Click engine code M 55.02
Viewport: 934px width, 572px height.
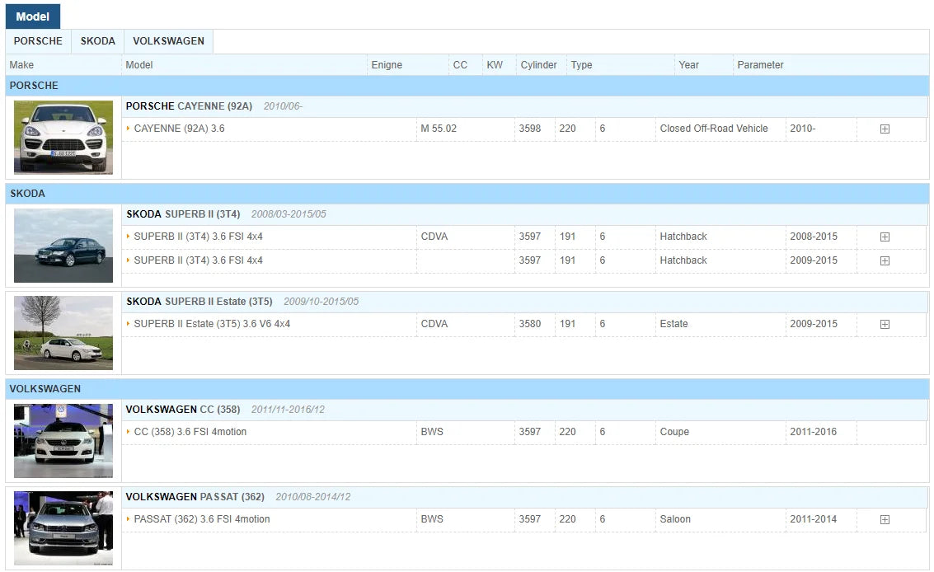point(439,129)
